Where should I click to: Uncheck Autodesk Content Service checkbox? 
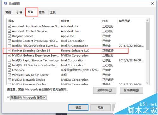point(9,31)
